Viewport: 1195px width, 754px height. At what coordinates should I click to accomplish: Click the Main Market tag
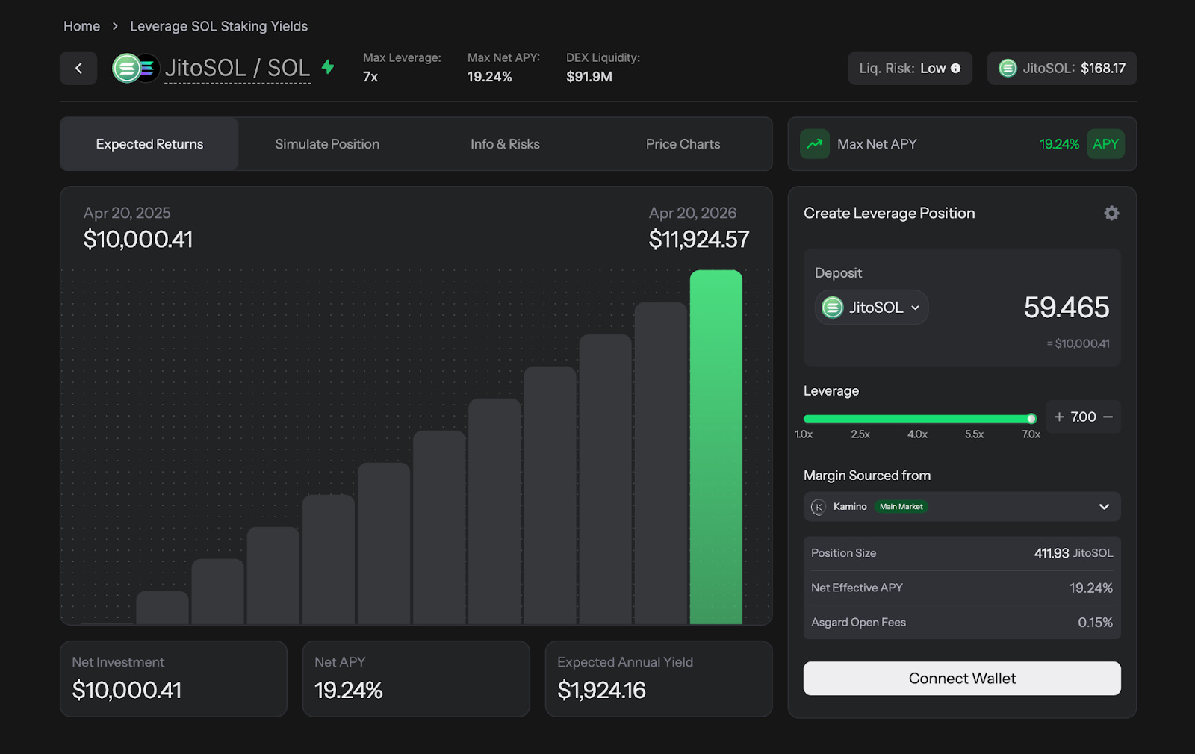point(901,507)
